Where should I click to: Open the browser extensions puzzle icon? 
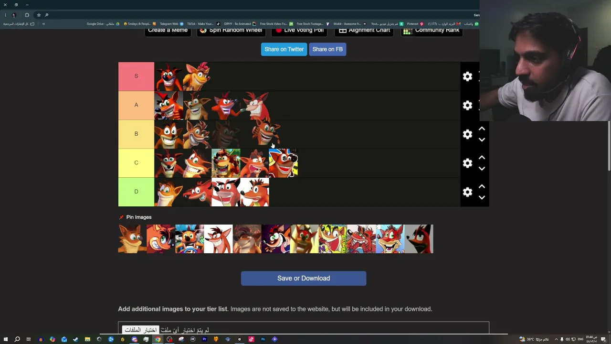(x=27, y=15)
